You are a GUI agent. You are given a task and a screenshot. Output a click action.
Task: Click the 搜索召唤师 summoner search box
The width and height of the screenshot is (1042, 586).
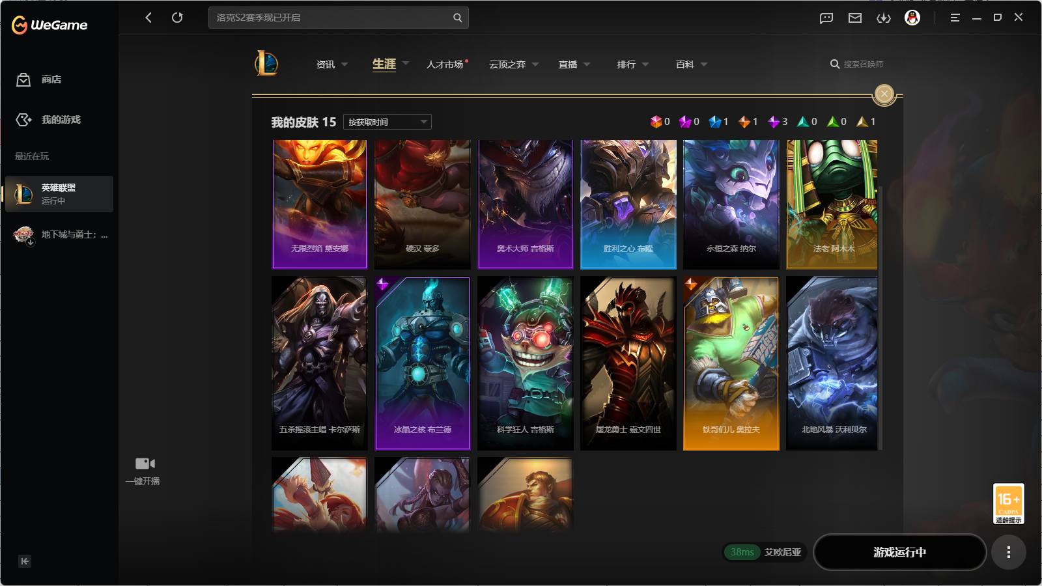click(857, 64)
